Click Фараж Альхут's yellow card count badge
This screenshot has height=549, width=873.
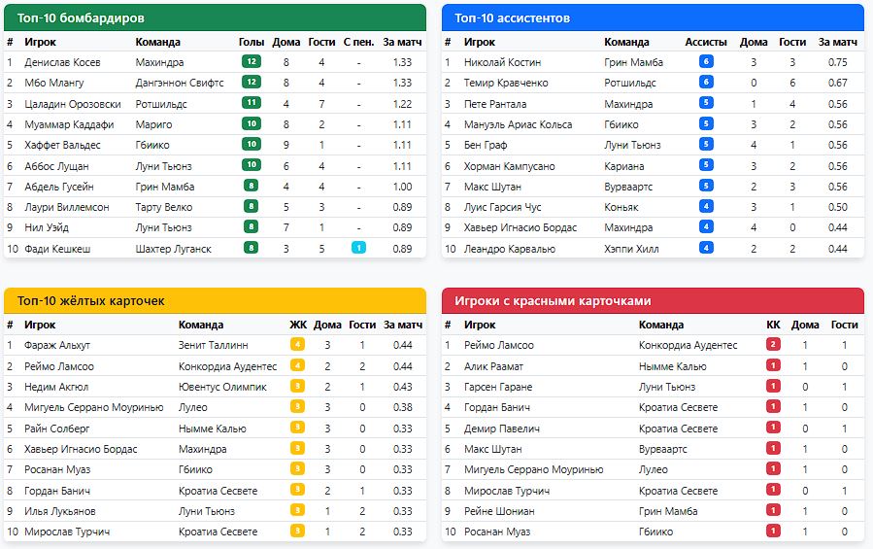[x=297, y=345]
